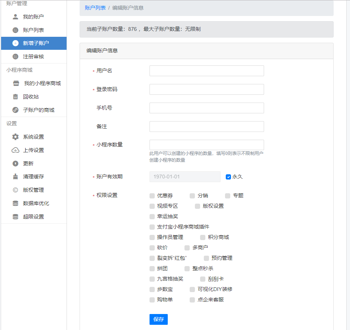Click the 上传设置 cloud upload icon

(15, 150)
